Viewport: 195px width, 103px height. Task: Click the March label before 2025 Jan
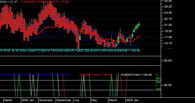coord(113,100)
